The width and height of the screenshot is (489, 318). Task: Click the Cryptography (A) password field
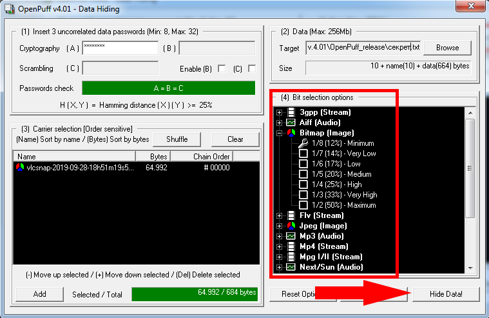click(x=120, y=48)
